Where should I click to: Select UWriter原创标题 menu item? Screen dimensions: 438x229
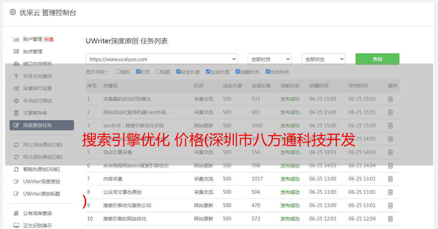[42, 194]
